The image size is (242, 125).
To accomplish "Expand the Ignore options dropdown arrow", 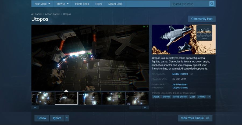I will (67, 118).
